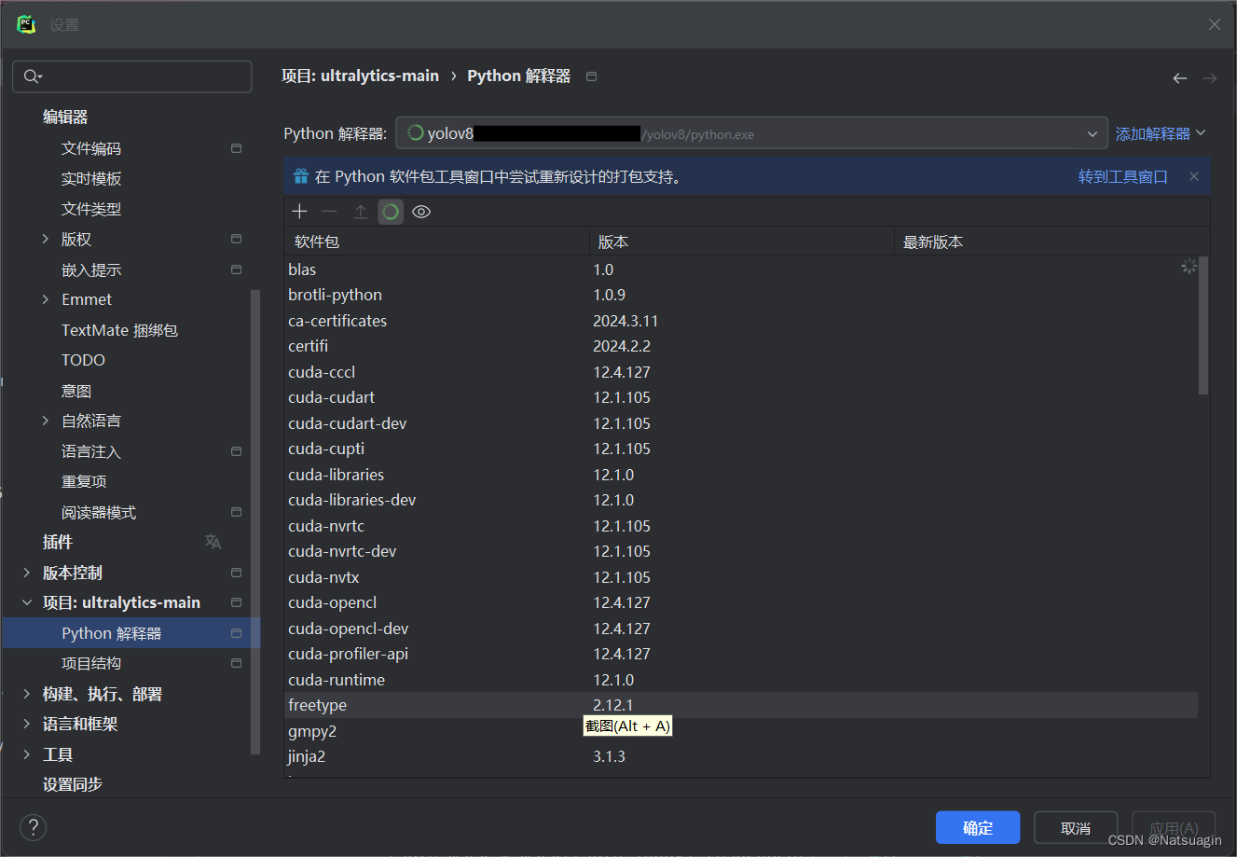1237x857 pixels.
Task: Click project-level icon next to 项目结构
Action: coord(236,663)
